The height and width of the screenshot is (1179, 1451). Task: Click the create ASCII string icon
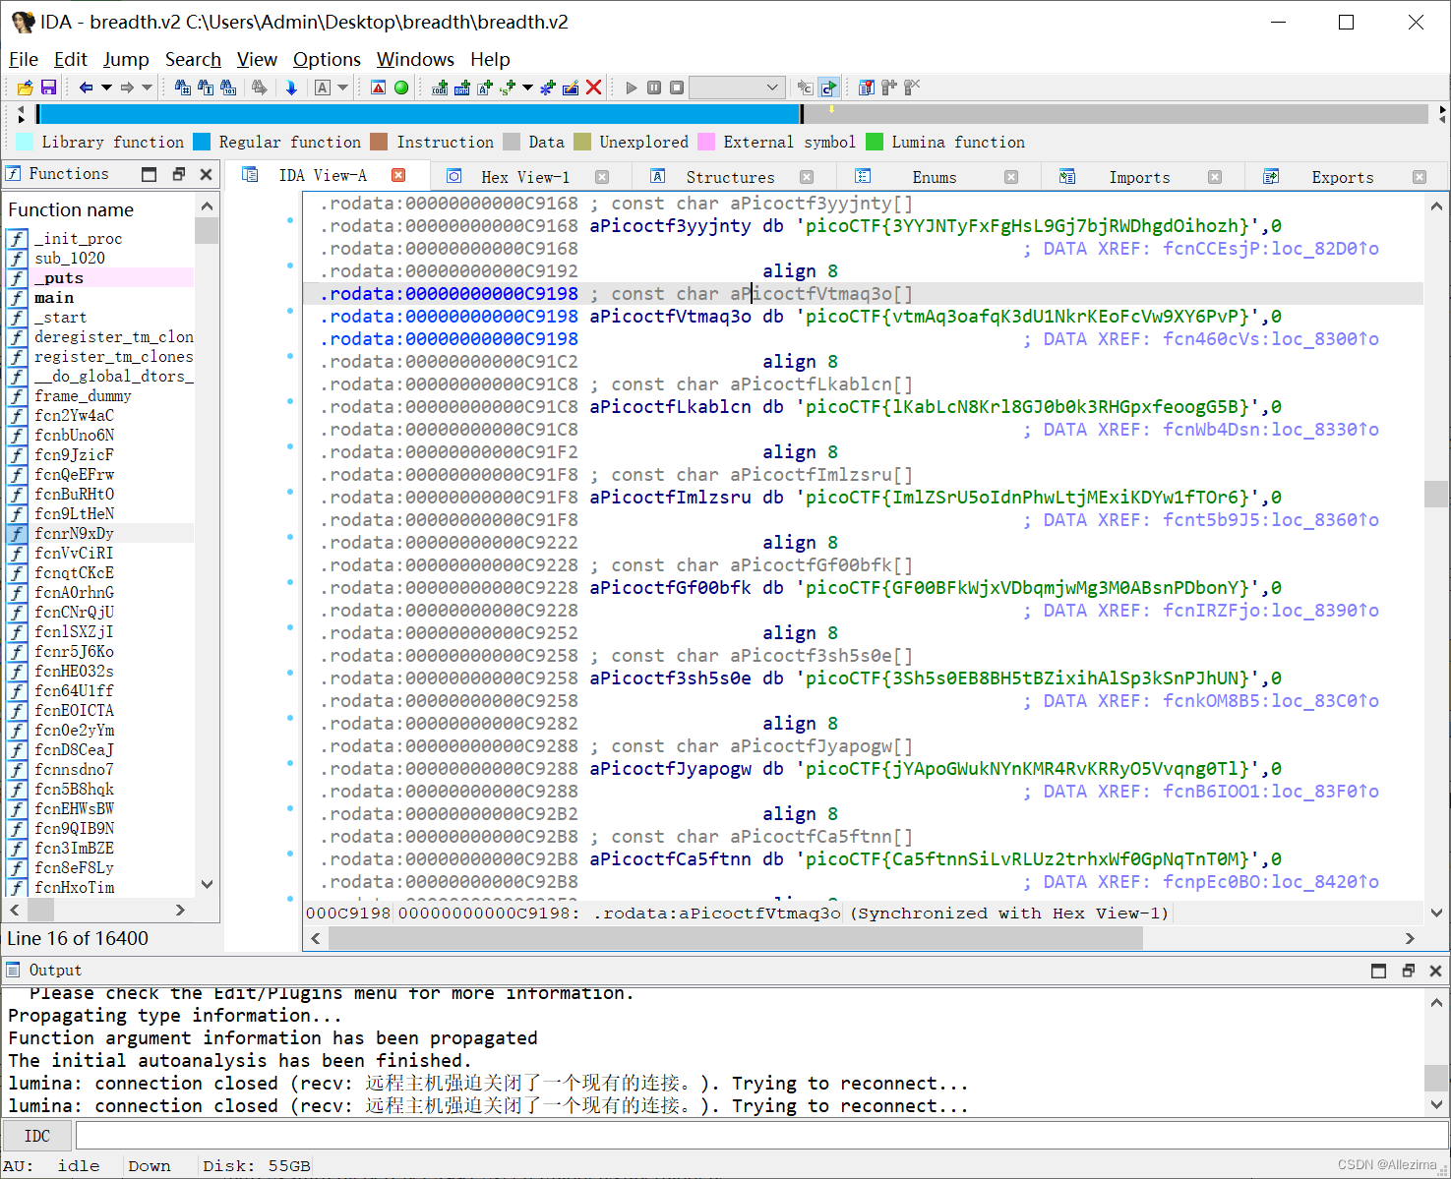point(484,88)
